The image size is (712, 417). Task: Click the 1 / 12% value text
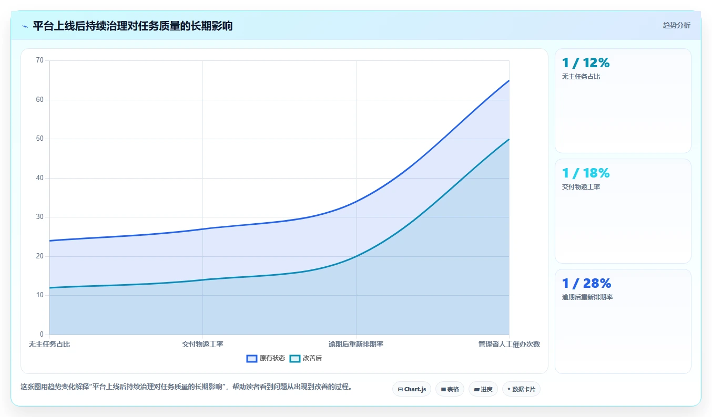pyautogui.click(x=586, y=63)
